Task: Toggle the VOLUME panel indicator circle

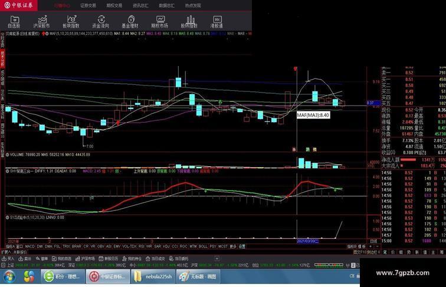Action: 8,154
